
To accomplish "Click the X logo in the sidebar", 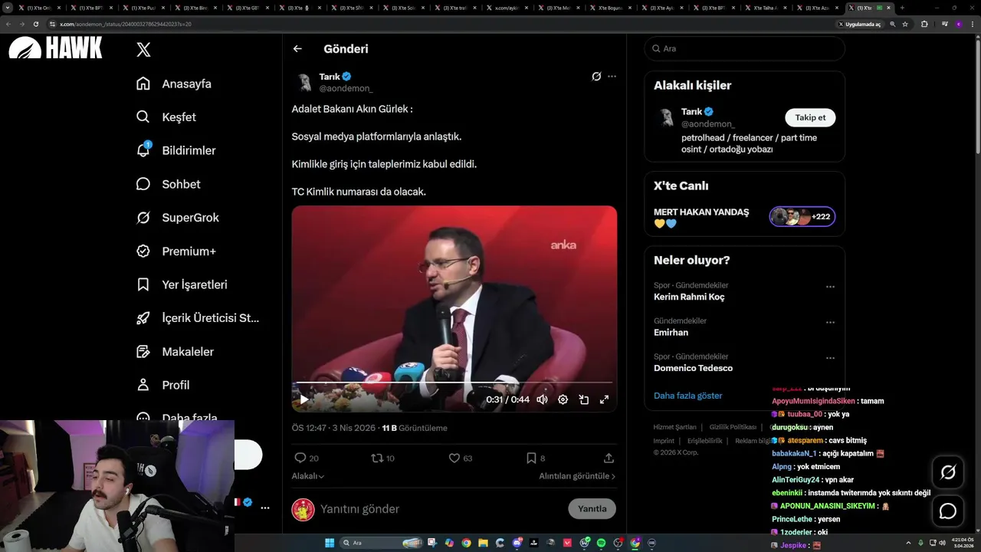I will coord(143,50).
